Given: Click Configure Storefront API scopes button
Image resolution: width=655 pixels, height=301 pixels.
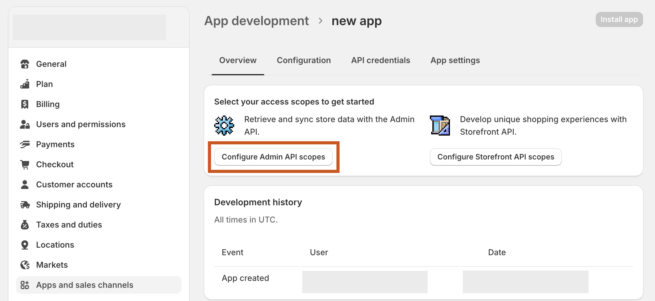Looking at the screenshot, I should click(496, 157).
